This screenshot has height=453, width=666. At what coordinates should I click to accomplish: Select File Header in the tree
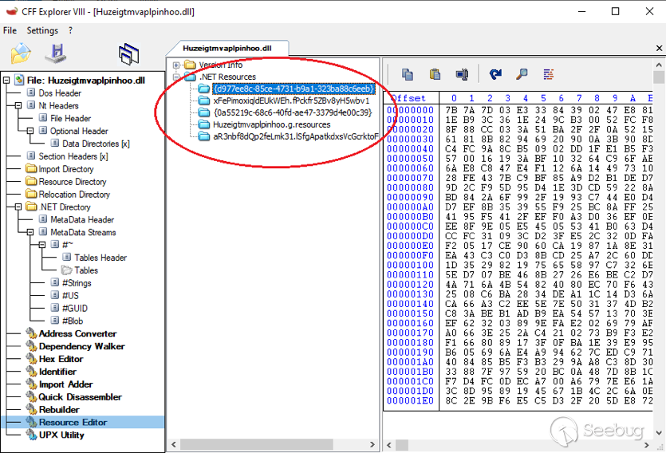click(x=70, y=119)
